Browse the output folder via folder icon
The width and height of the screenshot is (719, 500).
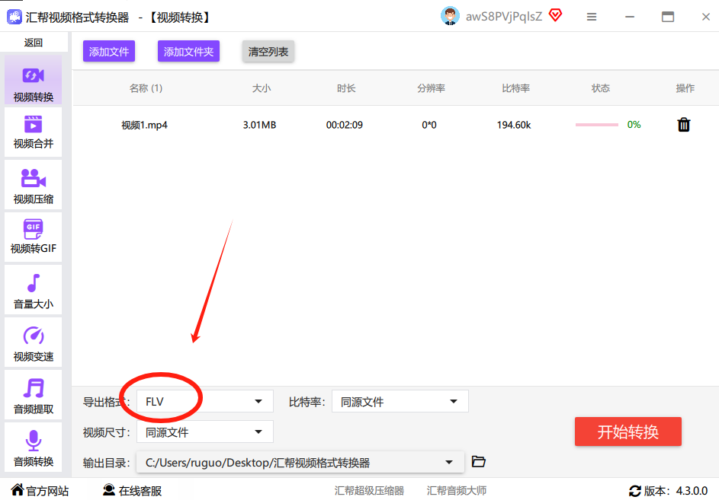click(x=478, y=461)
